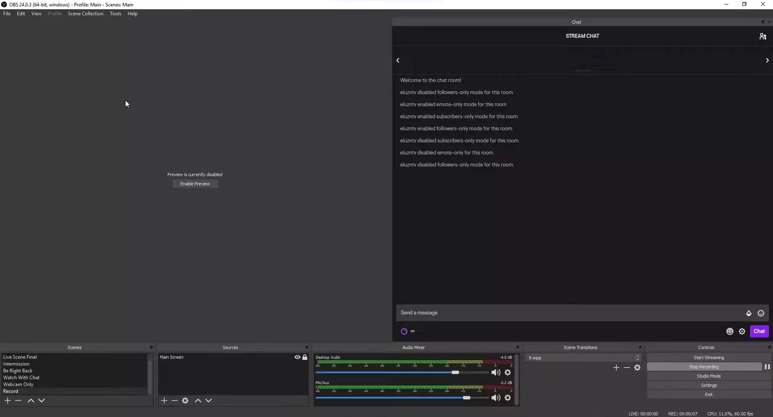773x417 pixels.
Task: Open source properties gear icon
Action: tap(185, 401)
